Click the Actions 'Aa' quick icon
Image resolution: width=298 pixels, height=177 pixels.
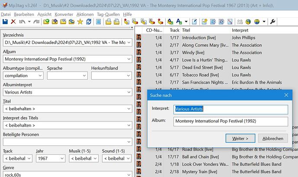[x=179, y=22]
